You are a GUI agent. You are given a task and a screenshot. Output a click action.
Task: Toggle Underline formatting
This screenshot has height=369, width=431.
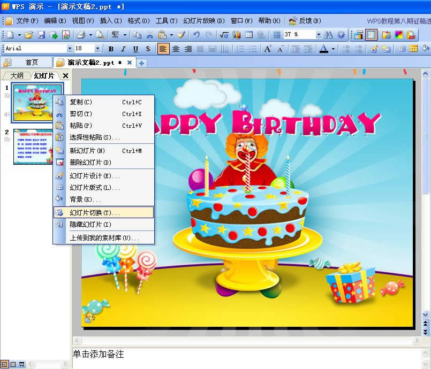135,49
